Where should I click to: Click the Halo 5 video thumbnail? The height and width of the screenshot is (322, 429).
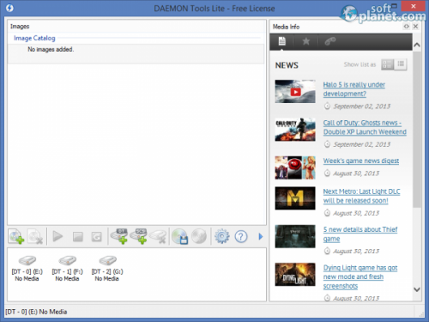click(x=295, y=91)
